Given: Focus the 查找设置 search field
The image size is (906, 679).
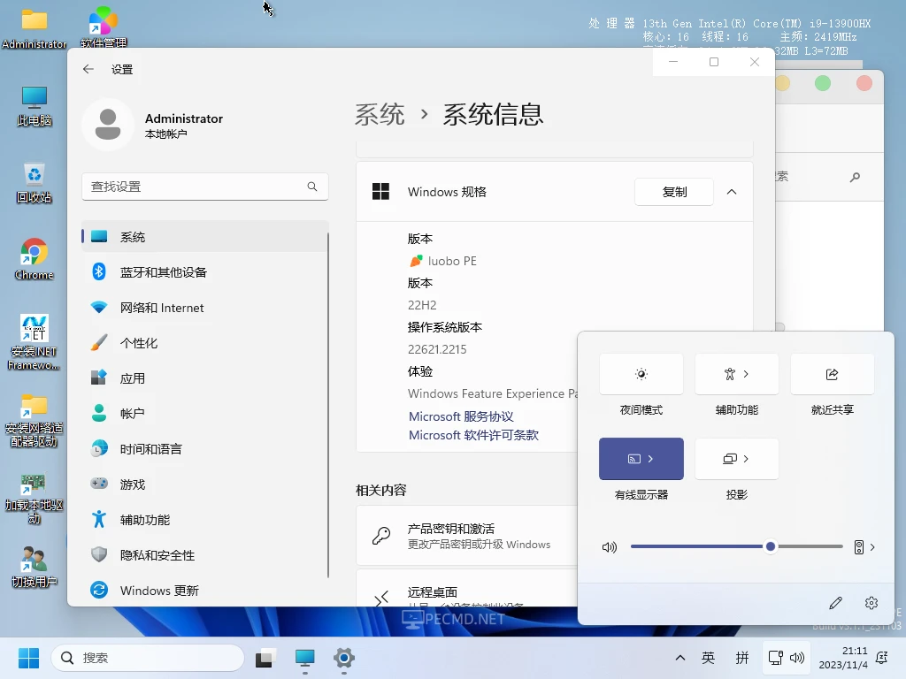Looking at the screenshot, I should click(205, 187).
